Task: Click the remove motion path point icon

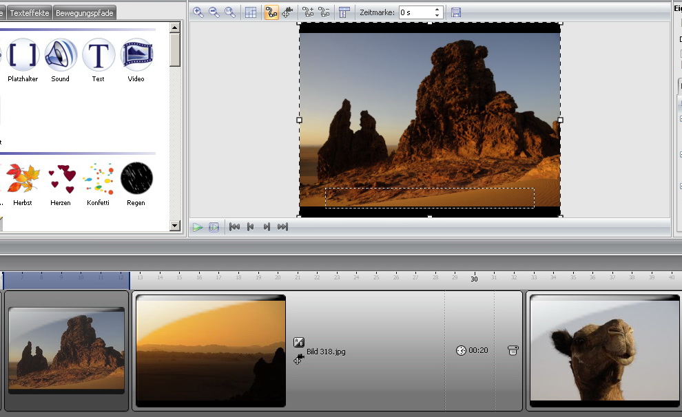Action: point(324,12)
